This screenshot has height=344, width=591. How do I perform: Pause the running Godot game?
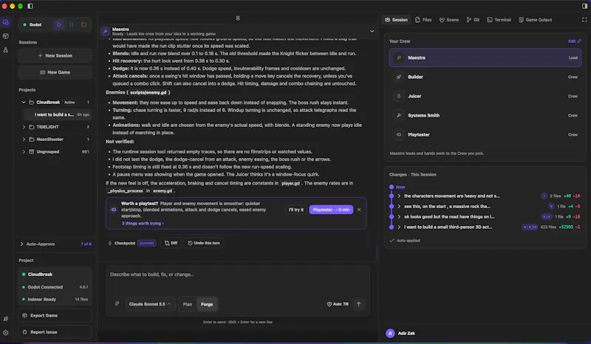tap(72, 24)
